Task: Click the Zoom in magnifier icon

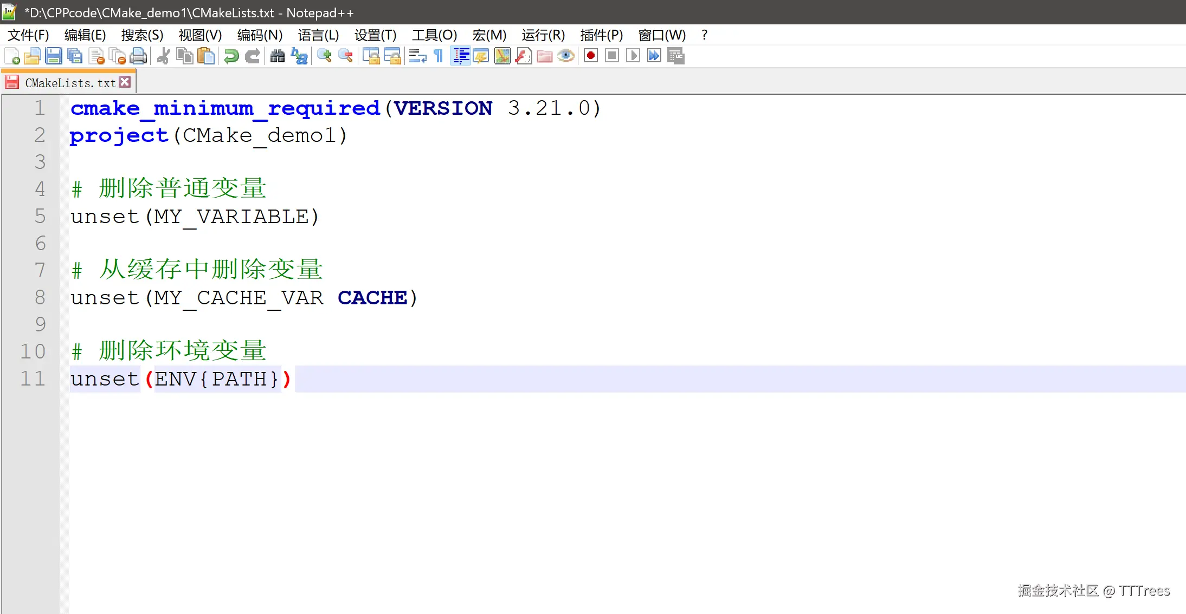Action: point(324,56)
